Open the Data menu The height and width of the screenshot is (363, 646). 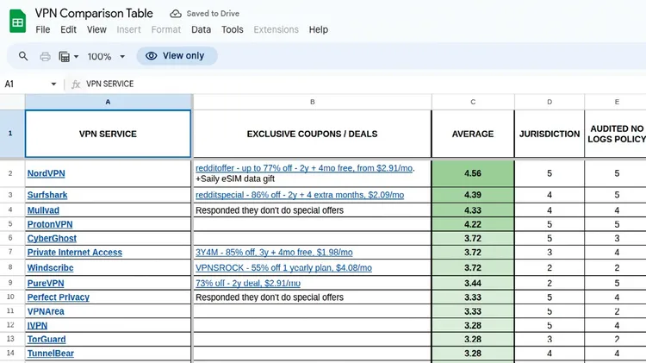[201, 29]
